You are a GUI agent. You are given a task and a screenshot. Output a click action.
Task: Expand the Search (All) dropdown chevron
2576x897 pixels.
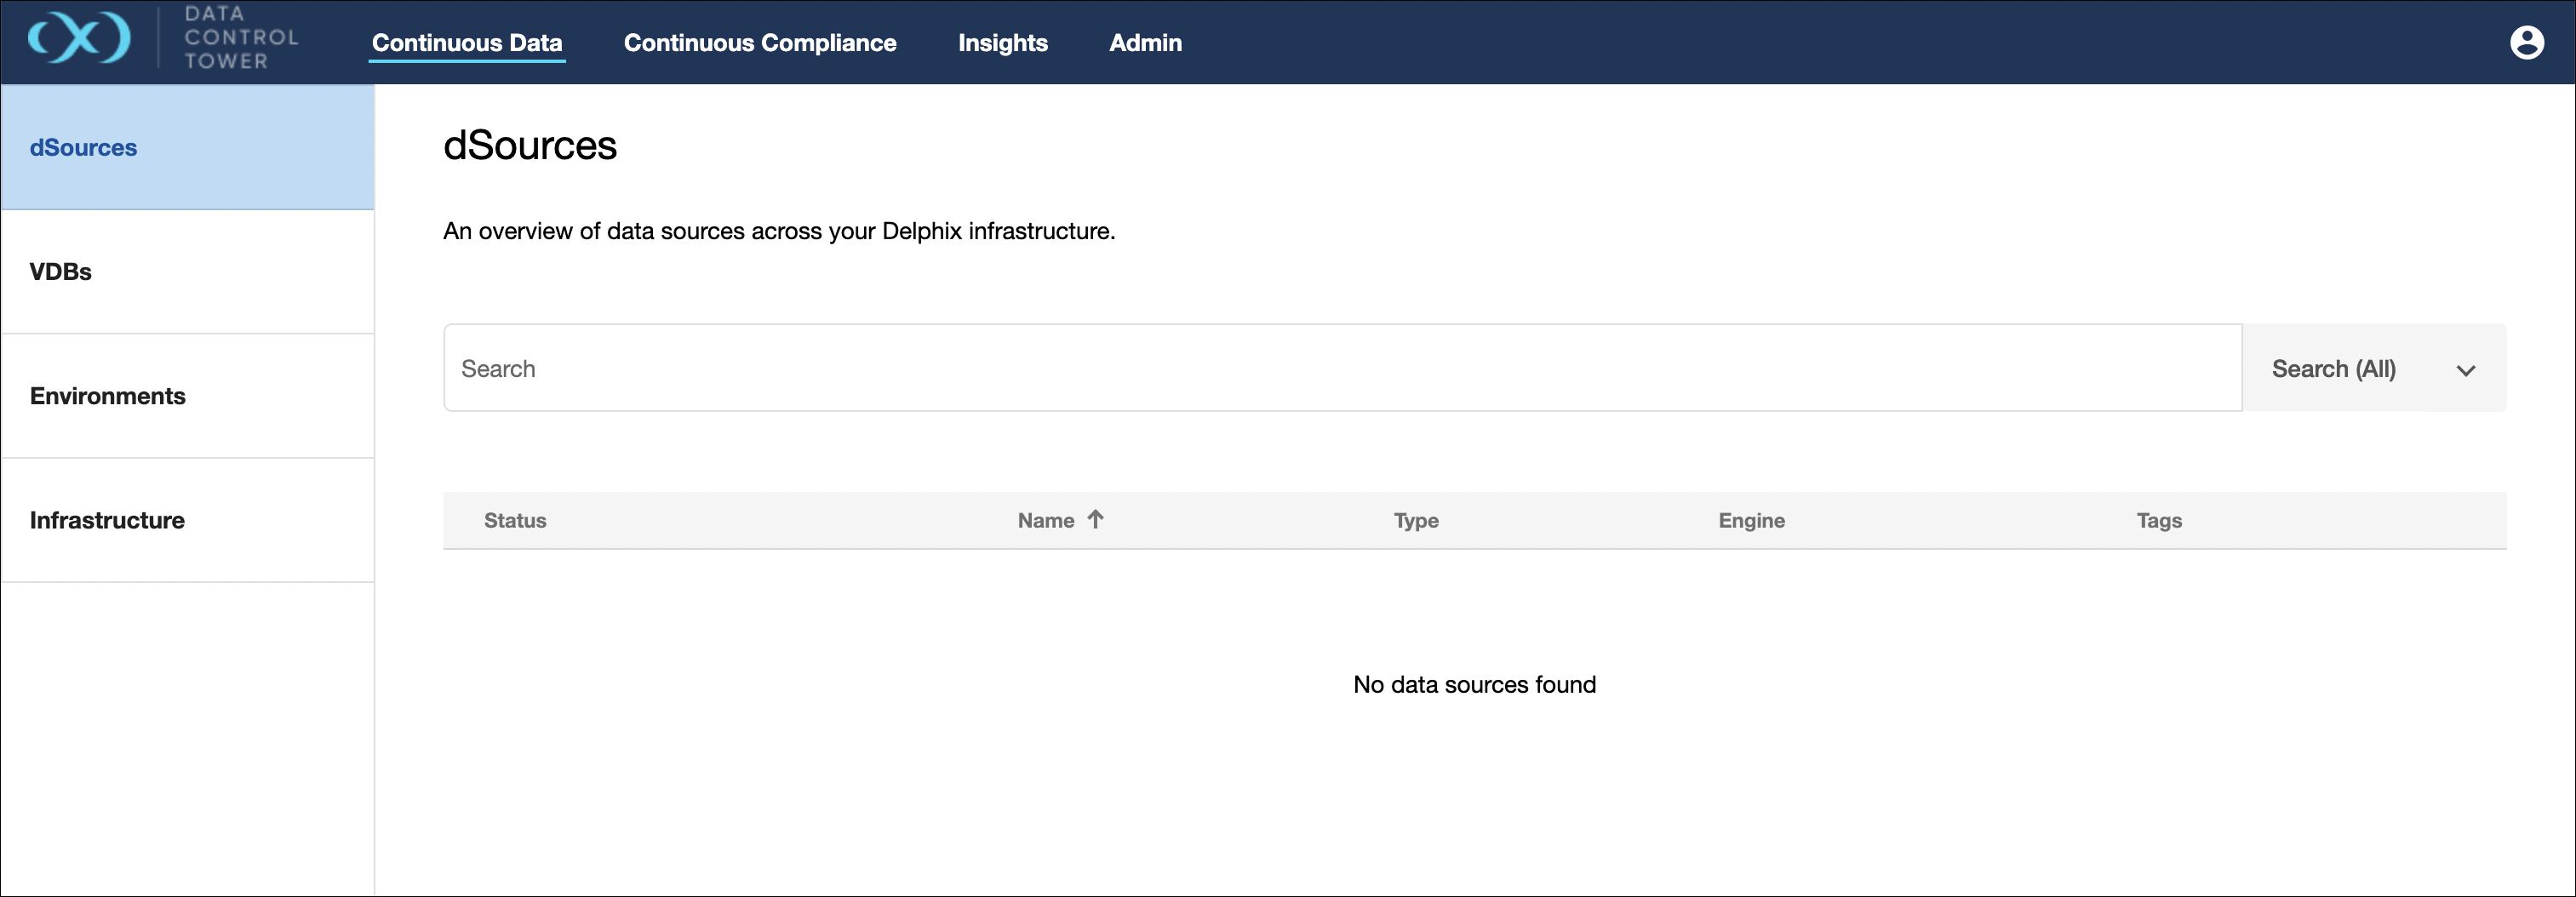2465,370
